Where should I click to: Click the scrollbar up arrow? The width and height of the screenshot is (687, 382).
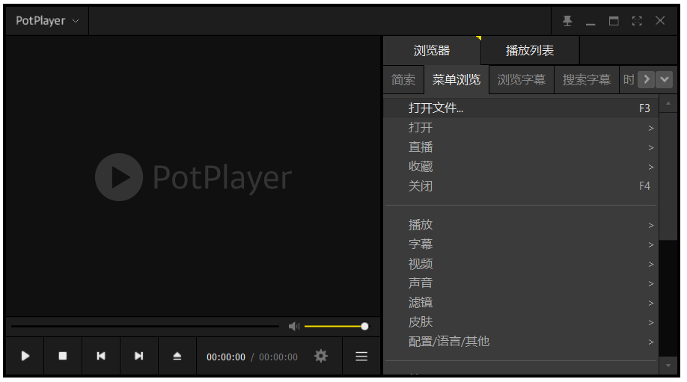[x=668, y=104]
